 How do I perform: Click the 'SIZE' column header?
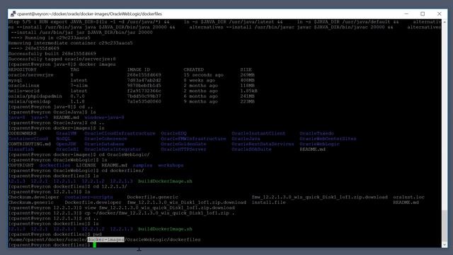pos(246,69)
